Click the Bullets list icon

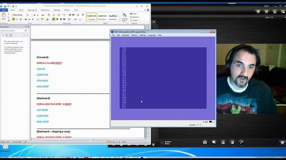click(54, 15)
